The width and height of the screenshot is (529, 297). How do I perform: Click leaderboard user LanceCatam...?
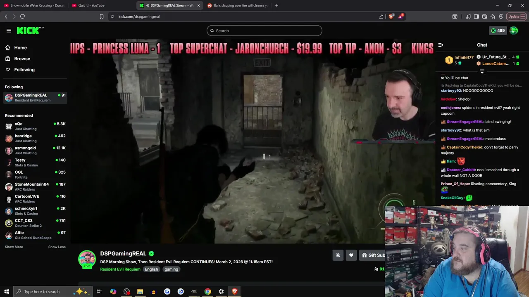(496, 64)
